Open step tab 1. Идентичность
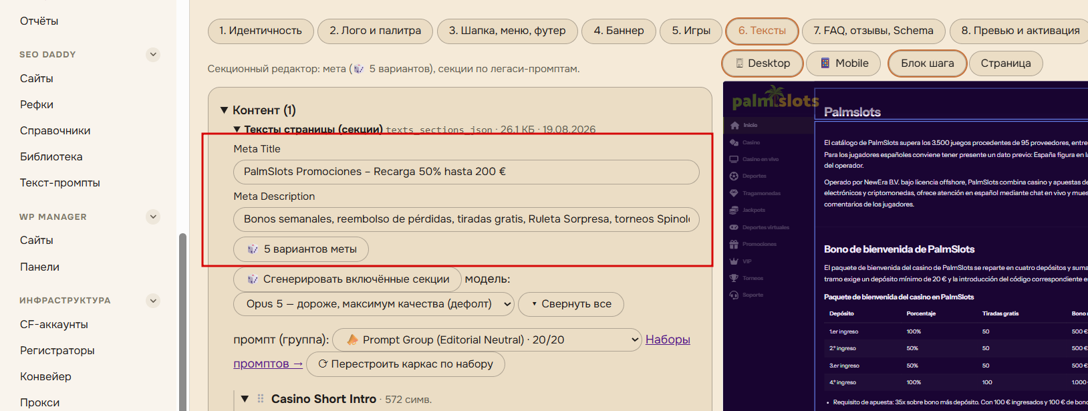The height and width of the screenshot is (411, 1088). coord(261,31)
